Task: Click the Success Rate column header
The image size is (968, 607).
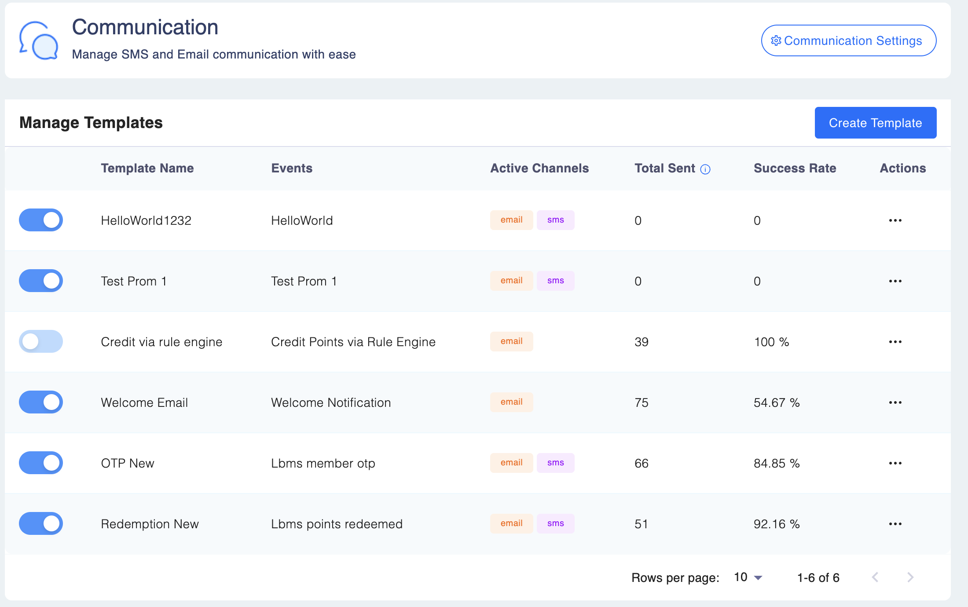Action: (795, 168)
